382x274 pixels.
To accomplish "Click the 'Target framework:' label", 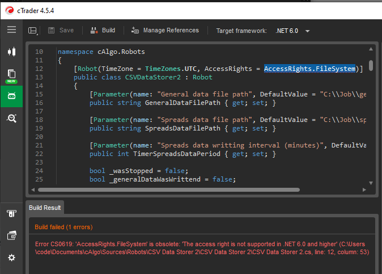I will [x=241, y=31].
